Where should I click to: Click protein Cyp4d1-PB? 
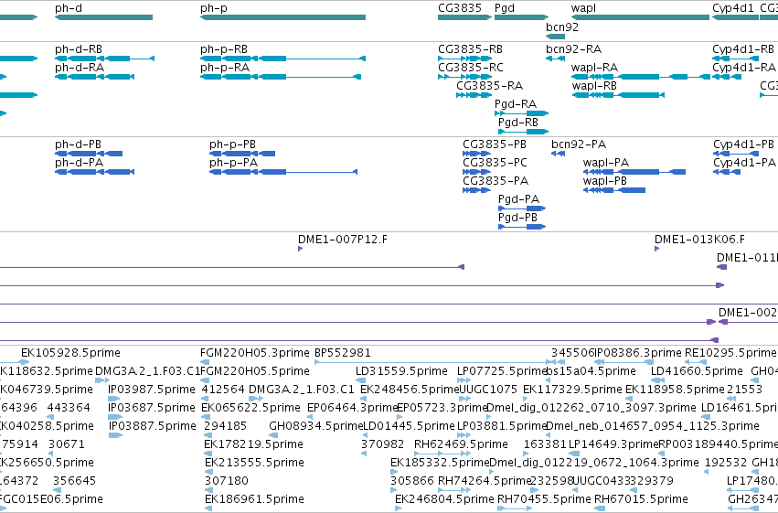pos(736,154)
